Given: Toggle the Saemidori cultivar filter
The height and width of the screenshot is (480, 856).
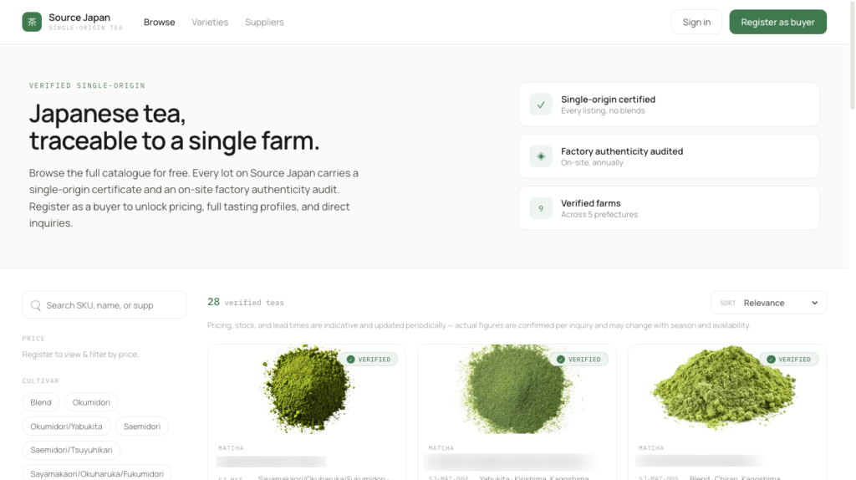Looking at the screenshot, I should click(142, 426).
